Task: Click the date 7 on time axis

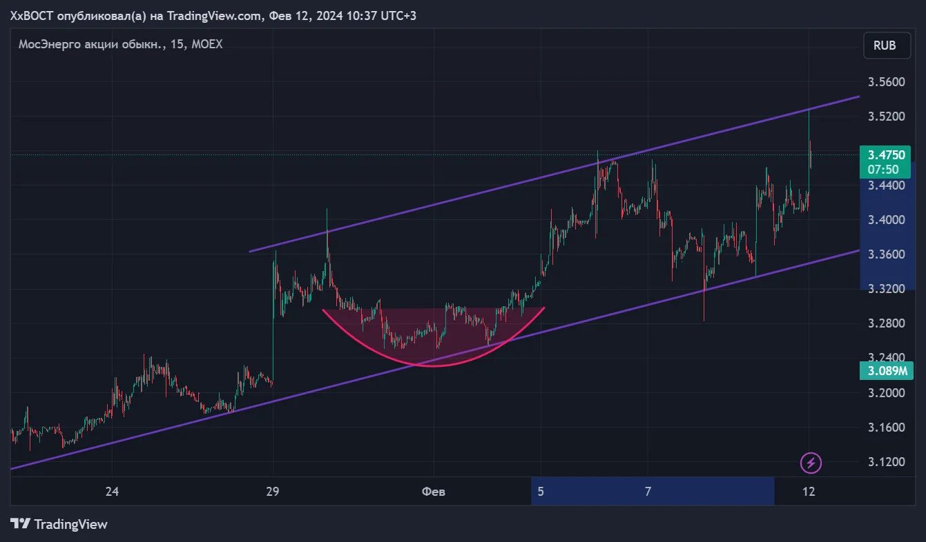Action: click(x=648, y=492)
